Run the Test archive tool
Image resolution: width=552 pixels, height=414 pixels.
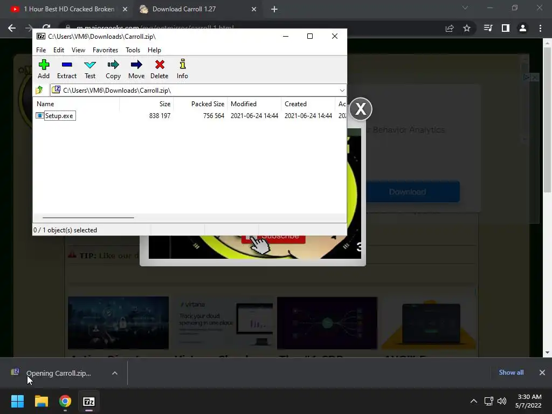click(90, 69)
